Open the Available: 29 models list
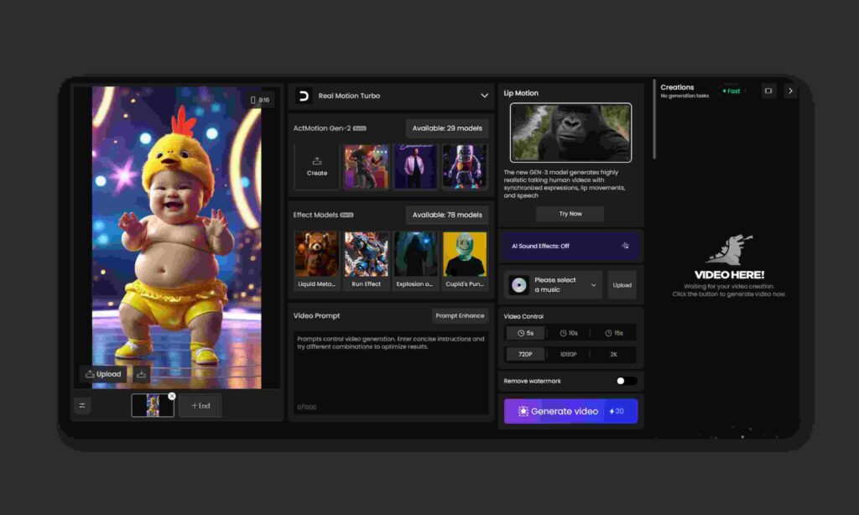The image size is (859, 515). click(448, 128)
